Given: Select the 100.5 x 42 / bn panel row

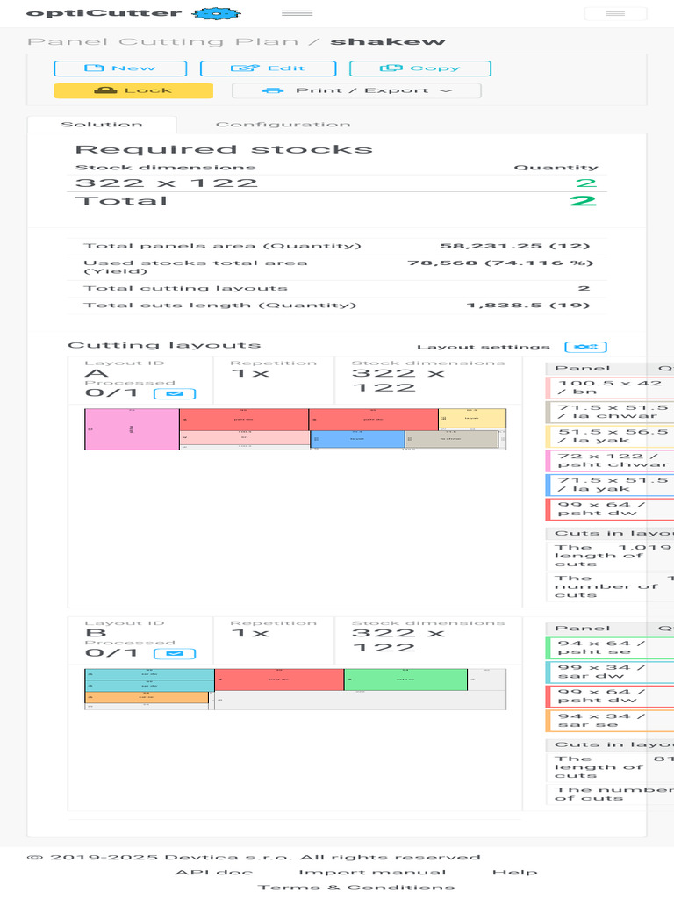Looking at the screenshot, I should 610,387.
